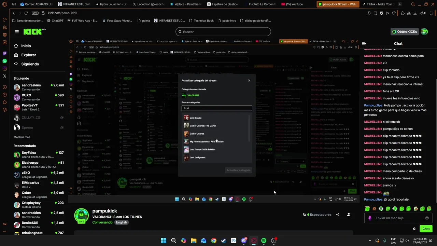Open the Opera AI toolbar button
Viewport: 437px width, 246px height.
tap(424, 13)
